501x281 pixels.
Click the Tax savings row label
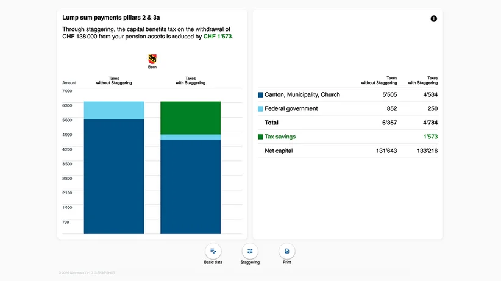tap(280, 137)
